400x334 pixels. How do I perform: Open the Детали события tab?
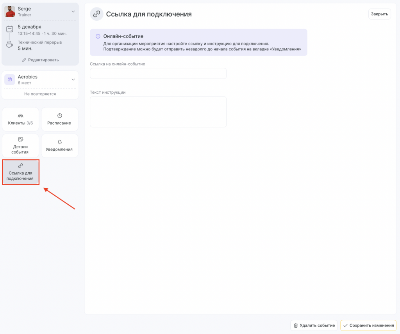[21, 146]
